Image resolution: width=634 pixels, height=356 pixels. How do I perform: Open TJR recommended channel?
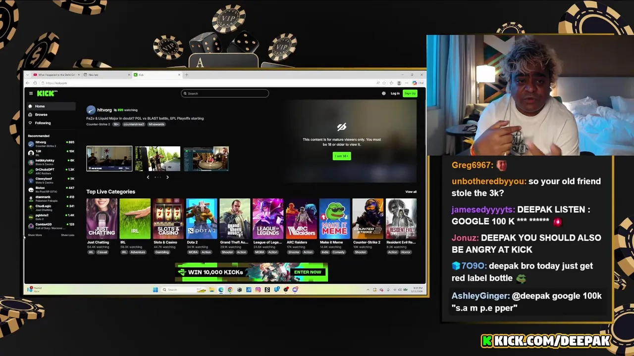point(51,153)
